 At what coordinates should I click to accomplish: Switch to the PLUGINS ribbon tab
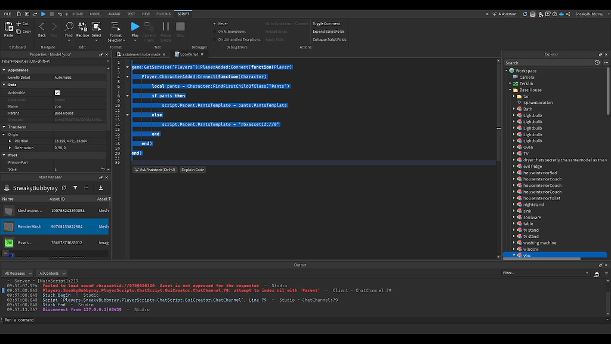tap(163, 14)
